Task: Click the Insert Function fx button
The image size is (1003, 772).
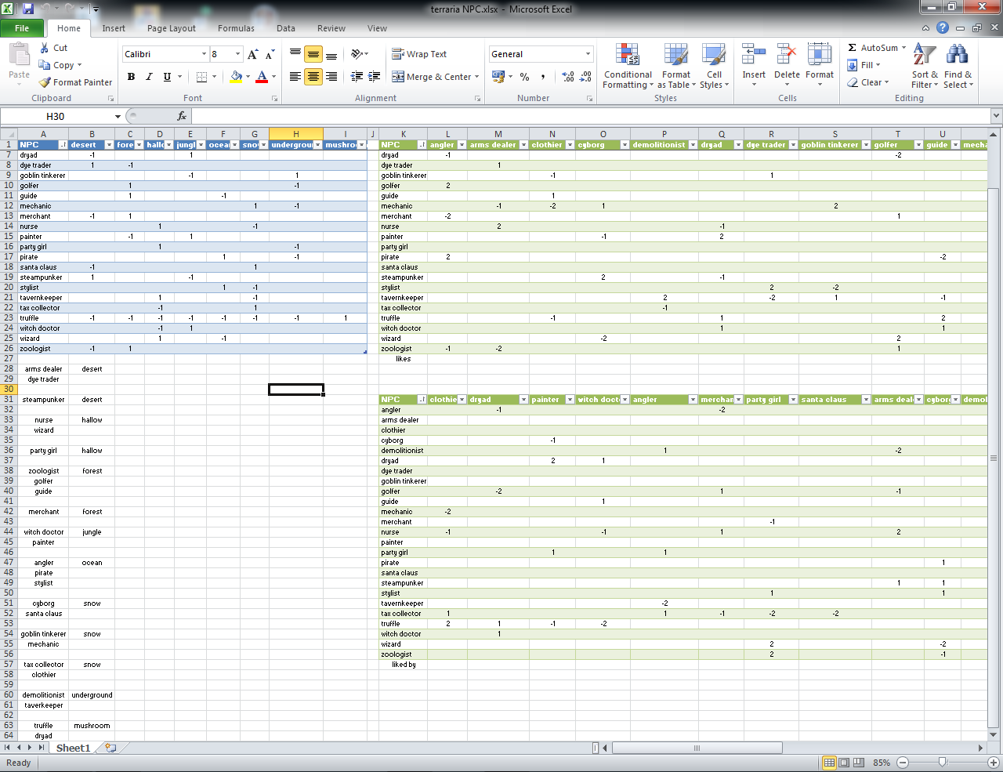Action: point(182,116)
